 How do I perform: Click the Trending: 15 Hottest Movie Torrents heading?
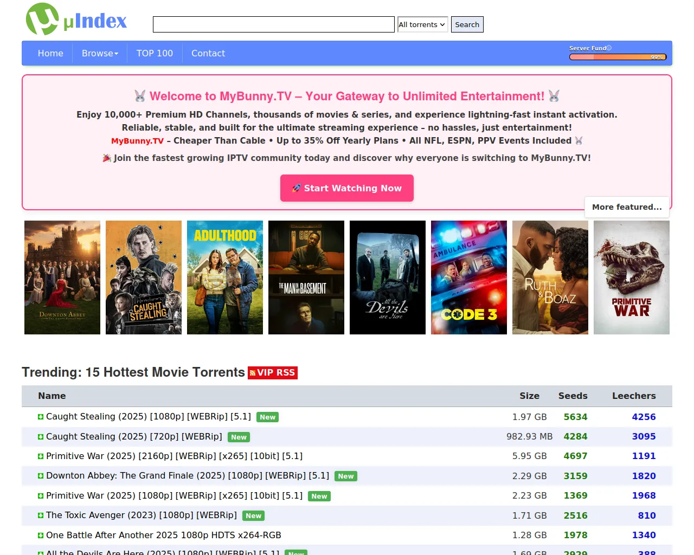point(133,372)
